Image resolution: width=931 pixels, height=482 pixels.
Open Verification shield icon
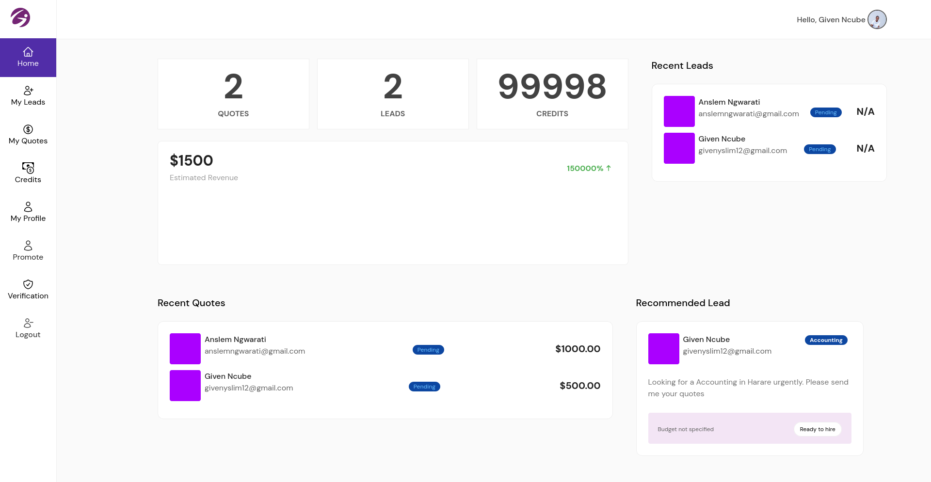pos(28,284)
